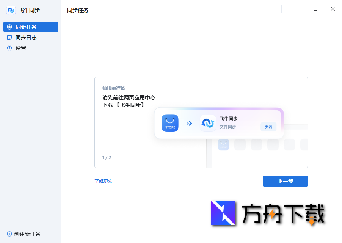Open settings via the 设置 gear icon
342x243 pixels.
(x=9, y=48)
